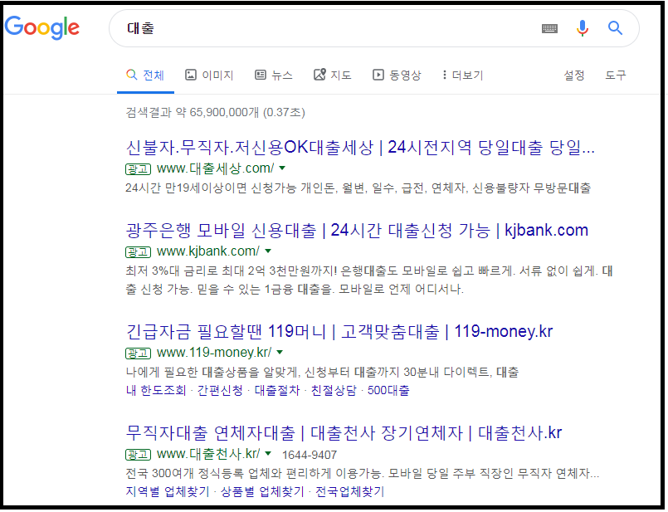Expand dropdown arrow next to www.kjbank.com

[x=268, y=251]
